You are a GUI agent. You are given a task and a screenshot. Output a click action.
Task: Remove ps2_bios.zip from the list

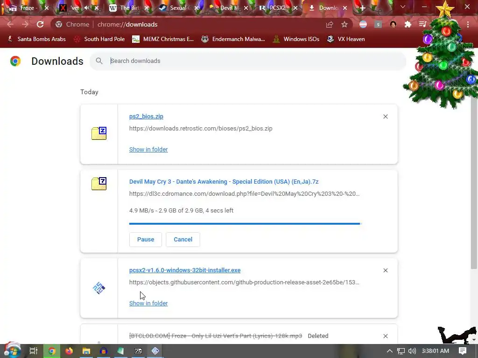(385, 117)
